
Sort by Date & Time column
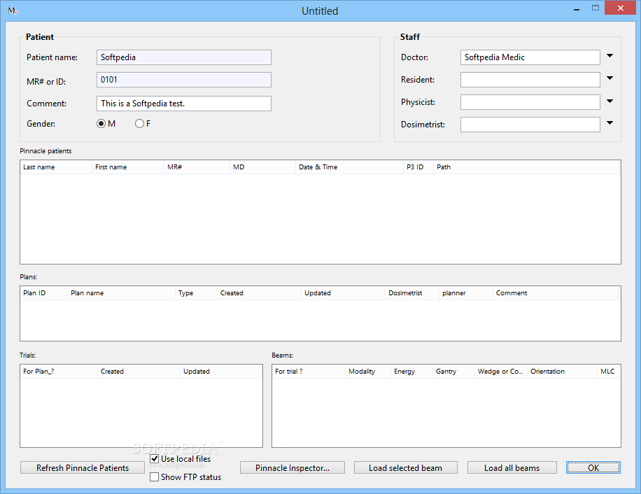click(x=349, y=167)
